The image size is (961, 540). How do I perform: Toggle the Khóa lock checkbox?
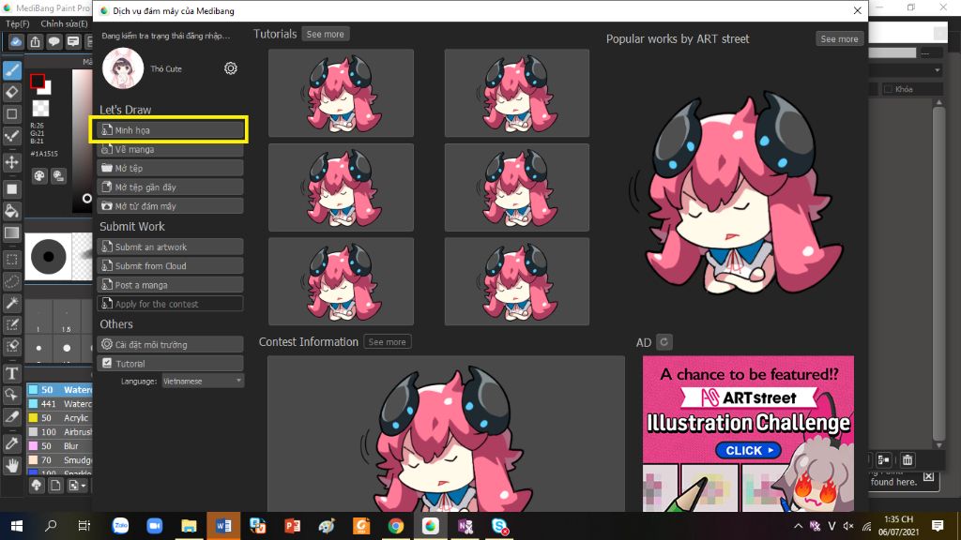[x=888, y=89]
